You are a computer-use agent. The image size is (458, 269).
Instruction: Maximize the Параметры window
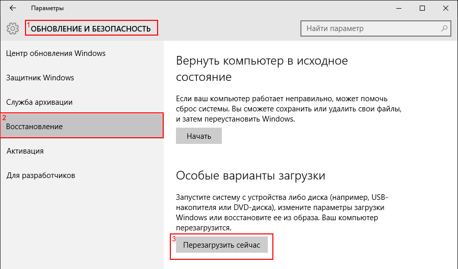pos(422,8)
